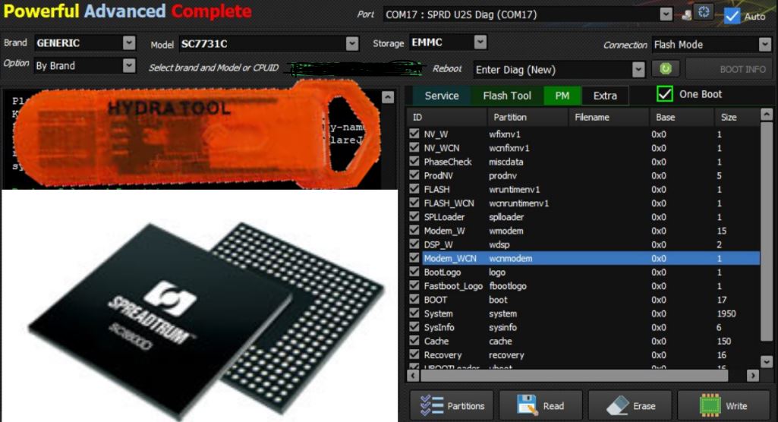778x422 pixels.
Task: Click the Read floppy disk icon
Action: (527, 405)
